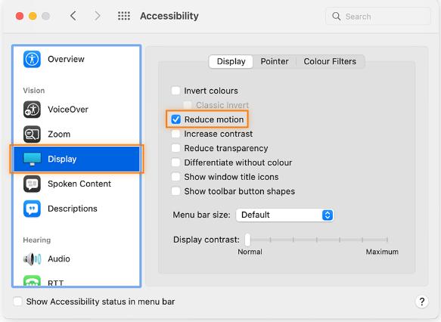This screenshot has width=441, height=322.
Task: Open the Spoken Content speech-bubble icon
Action: click(32, 184)
